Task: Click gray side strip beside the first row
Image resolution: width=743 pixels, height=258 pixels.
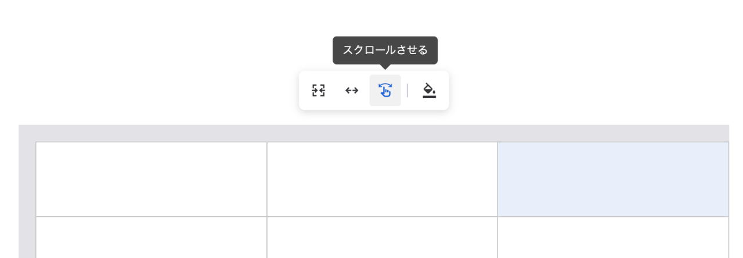Action: tap(27, 179)
